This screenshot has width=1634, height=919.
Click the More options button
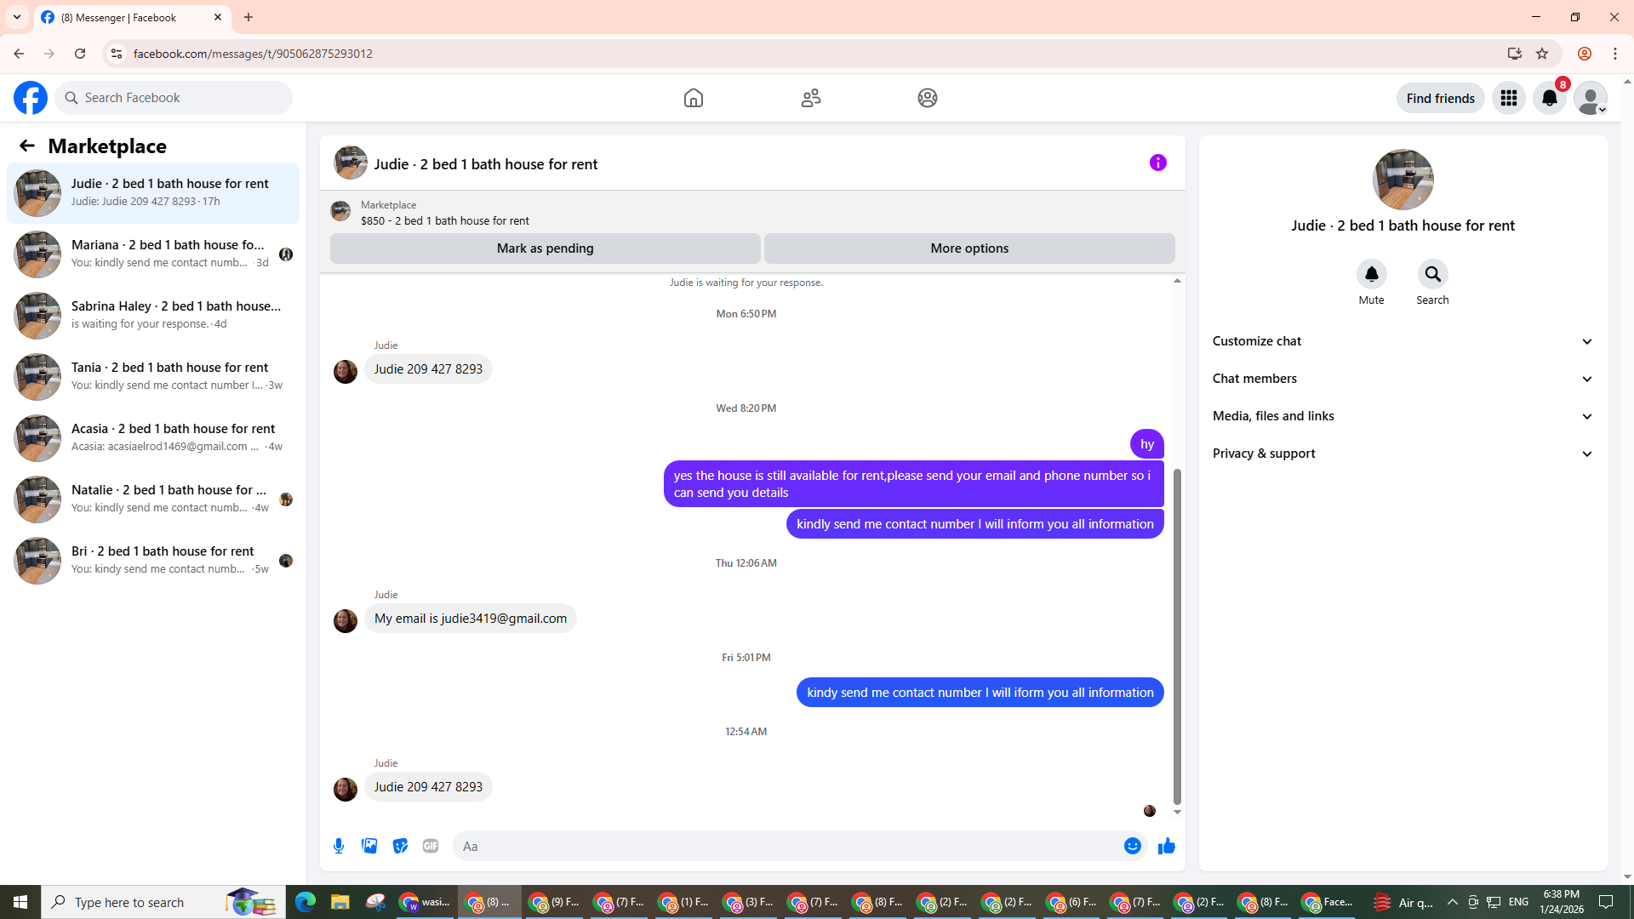tap(969, 248)
